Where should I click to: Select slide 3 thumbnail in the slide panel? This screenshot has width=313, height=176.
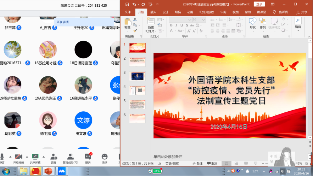point(137,76)
